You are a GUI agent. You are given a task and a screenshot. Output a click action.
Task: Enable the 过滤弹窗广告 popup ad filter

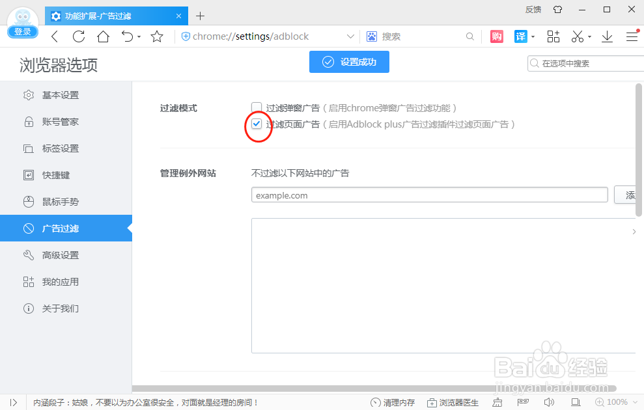click(257, 107)
